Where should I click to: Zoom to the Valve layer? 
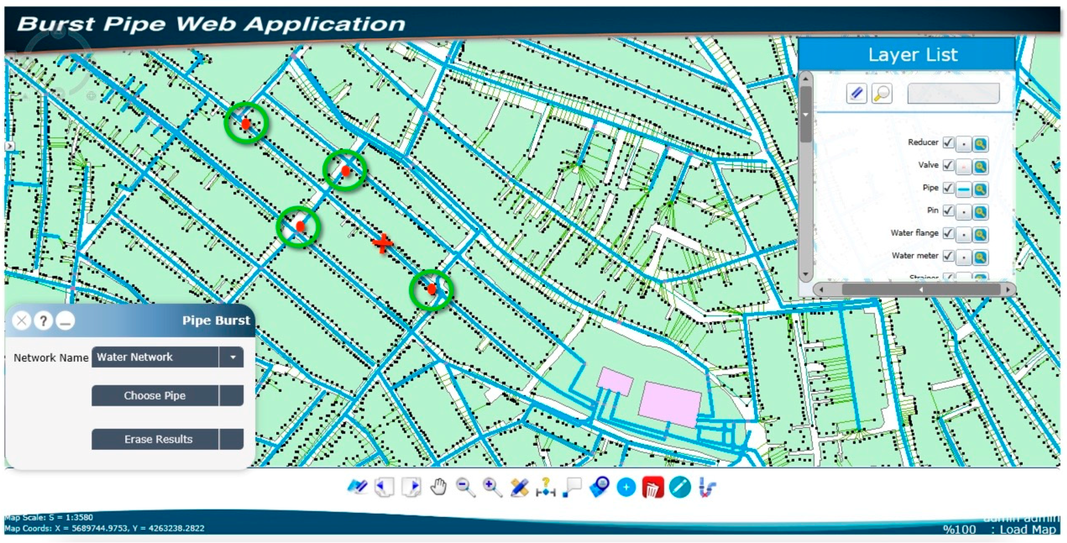coord(980,167)
